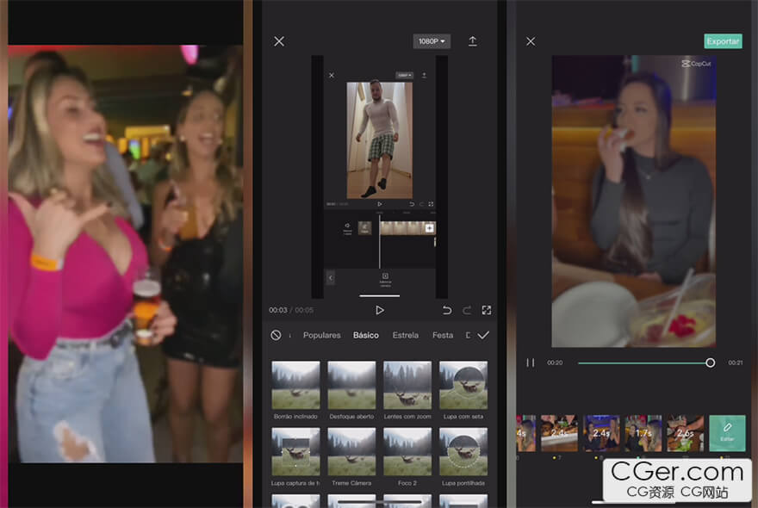Close the template editor beside Exportar
The image size is (758, 508).
531,41
